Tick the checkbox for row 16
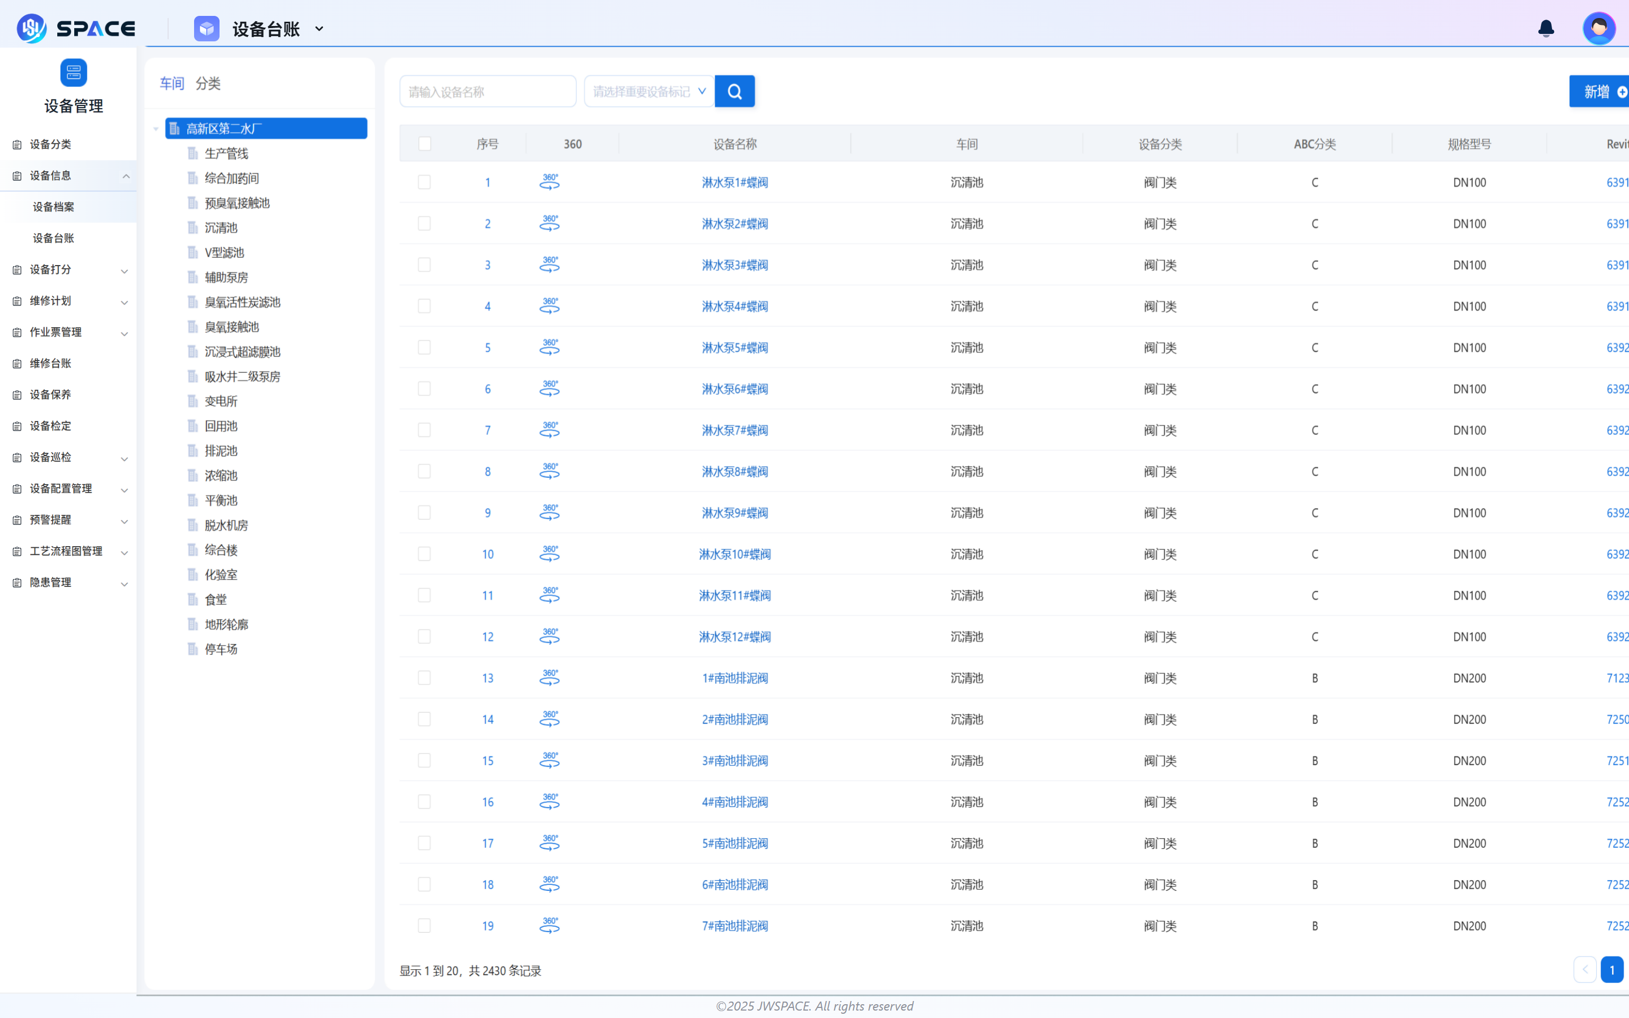This screenshot has width=1629, height=1018. [x=424, y=802]
